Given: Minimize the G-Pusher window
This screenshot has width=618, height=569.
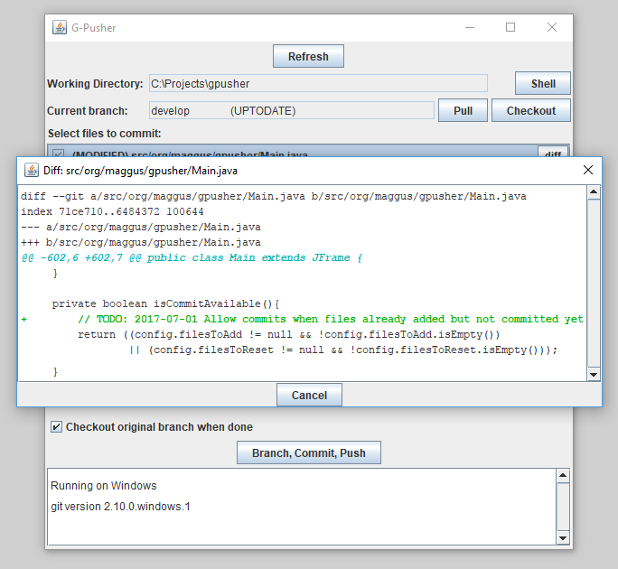Looking at the screenshot, I should click(x=470, y=27).
